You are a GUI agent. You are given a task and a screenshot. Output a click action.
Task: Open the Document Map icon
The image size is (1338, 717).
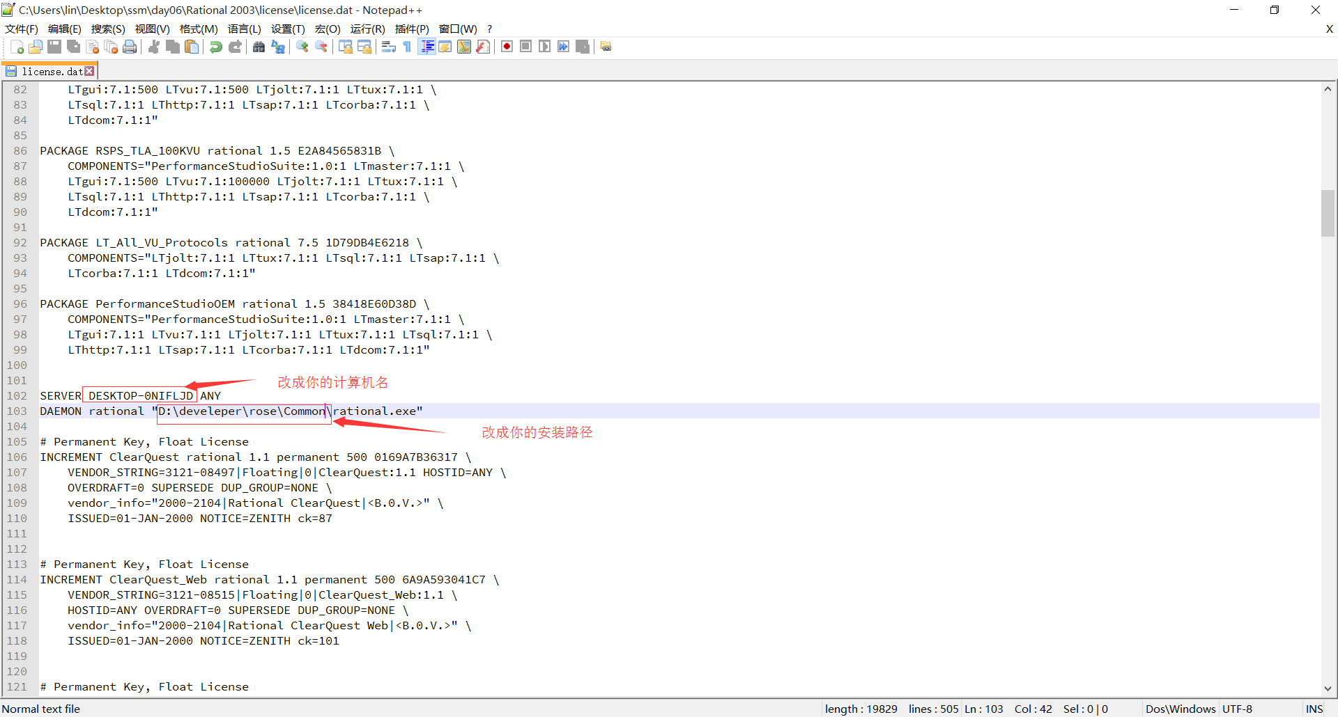[x=464, y=47]
